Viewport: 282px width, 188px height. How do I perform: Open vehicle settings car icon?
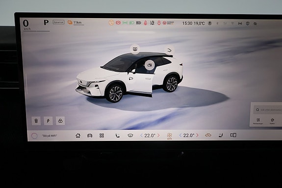pos(90,135)
